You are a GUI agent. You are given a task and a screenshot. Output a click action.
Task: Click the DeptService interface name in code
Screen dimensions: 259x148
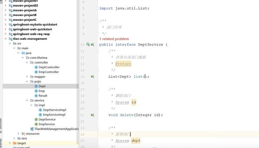150,45
